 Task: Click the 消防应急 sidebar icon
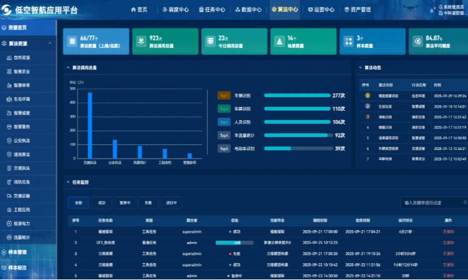click(9, 182)
